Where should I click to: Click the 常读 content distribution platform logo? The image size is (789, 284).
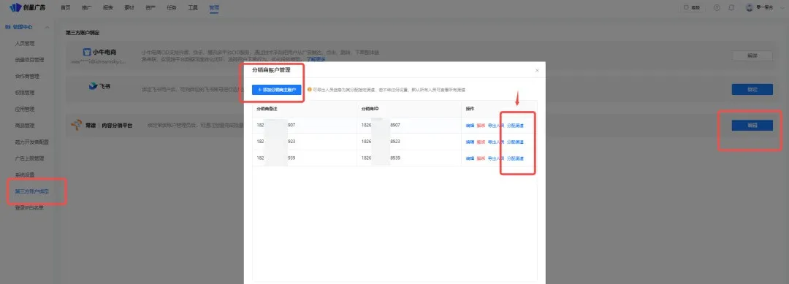tap(76, 125)
